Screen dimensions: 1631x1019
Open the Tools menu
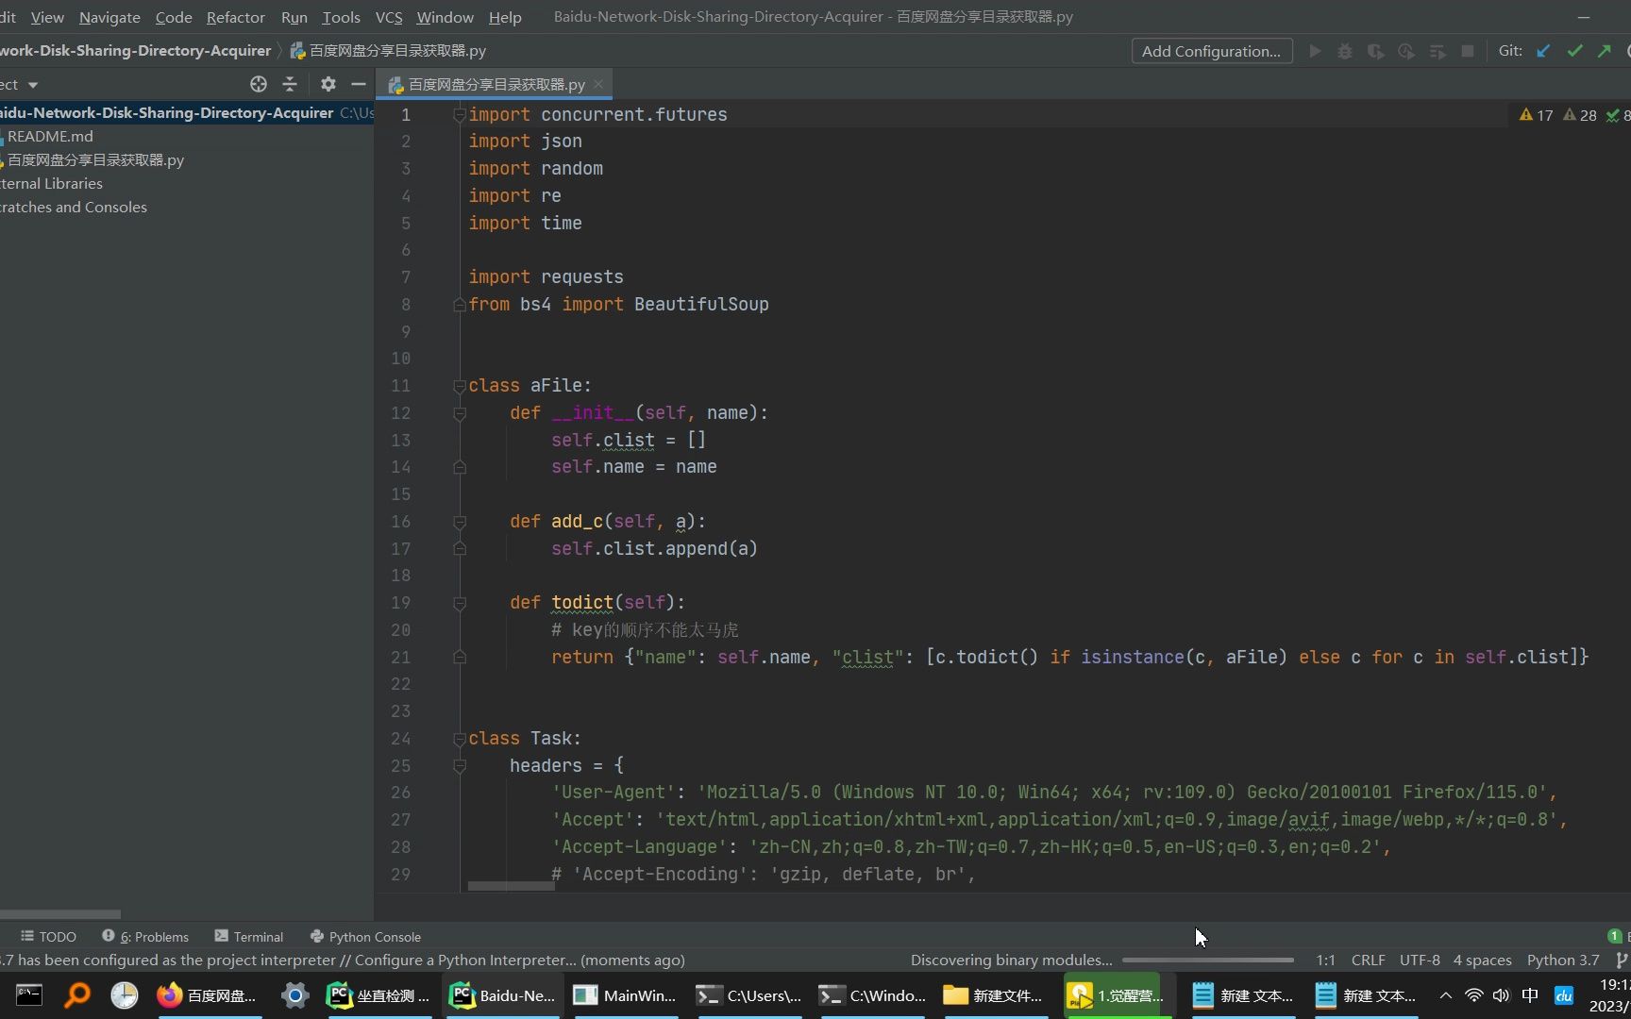point(341,17)
